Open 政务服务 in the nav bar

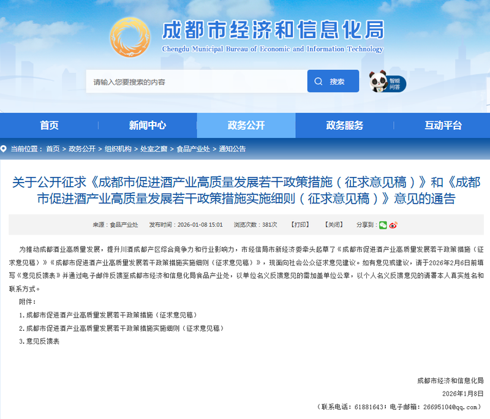pyautogui.click(x=344, y=126)
